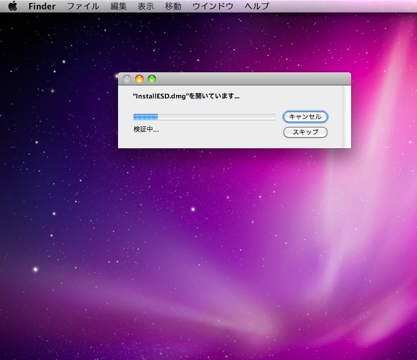Click empty desktop wallpaper below the dialog
Image resolution: width=417 pixels, height=360 pixels.
click(208, 249)
